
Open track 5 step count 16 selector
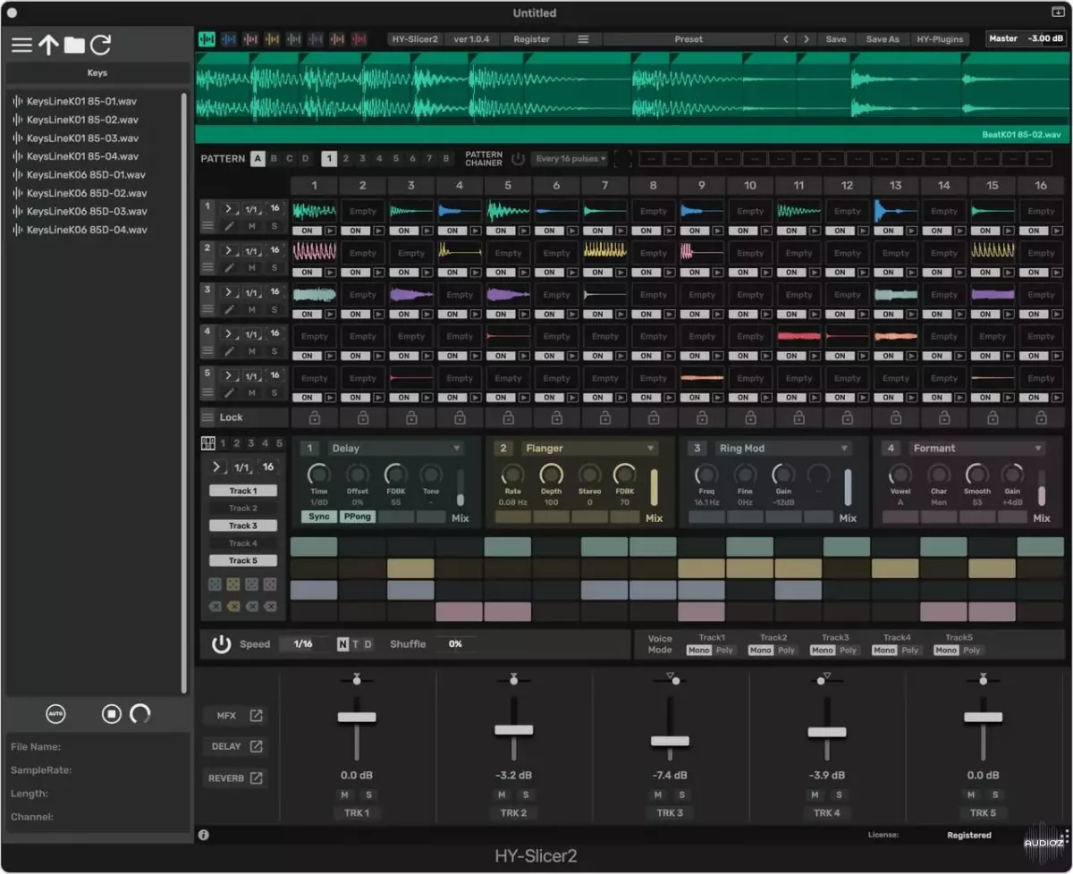pos(275,375)
